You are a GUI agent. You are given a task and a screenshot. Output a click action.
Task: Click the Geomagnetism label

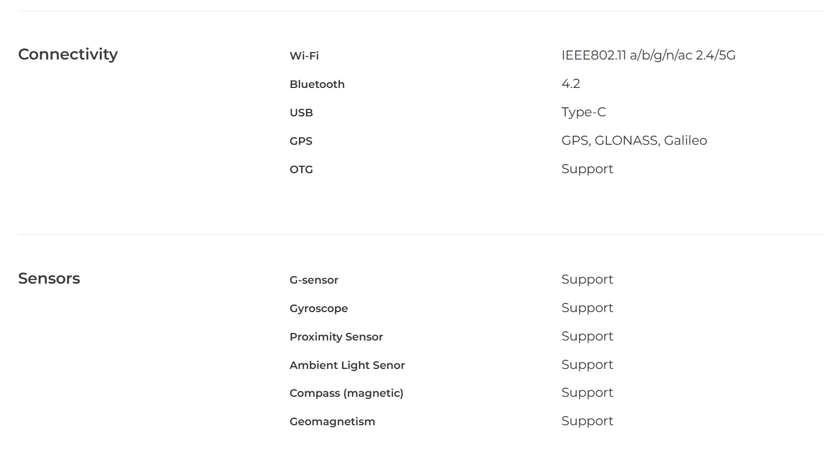[x=332, y=421]
